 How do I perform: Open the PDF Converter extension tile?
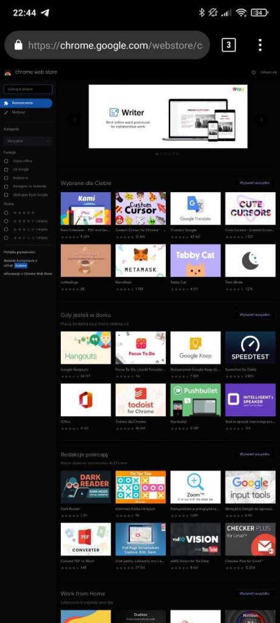coord(86,539)
